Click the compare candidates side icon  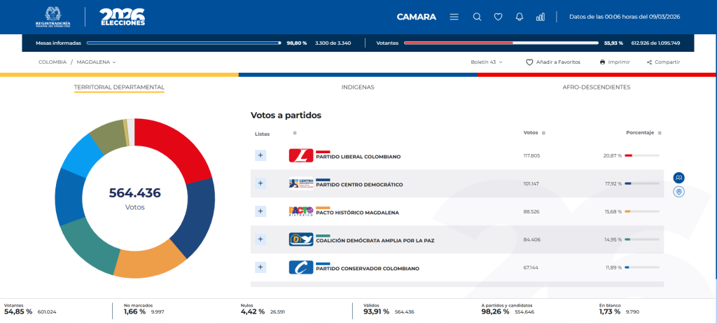[678, 178]
